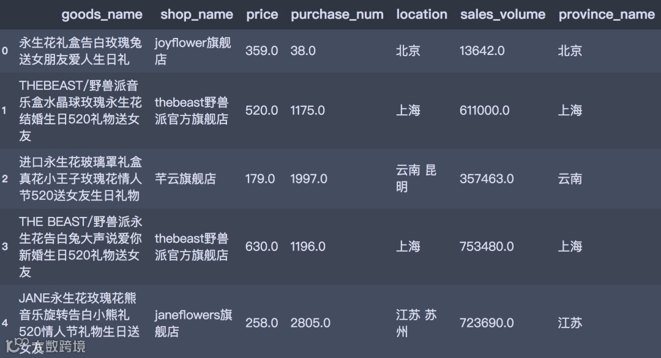Click the 江苏 province_name cell
The width and height of the screenshot is (661, 358).
tap(570, 323)
